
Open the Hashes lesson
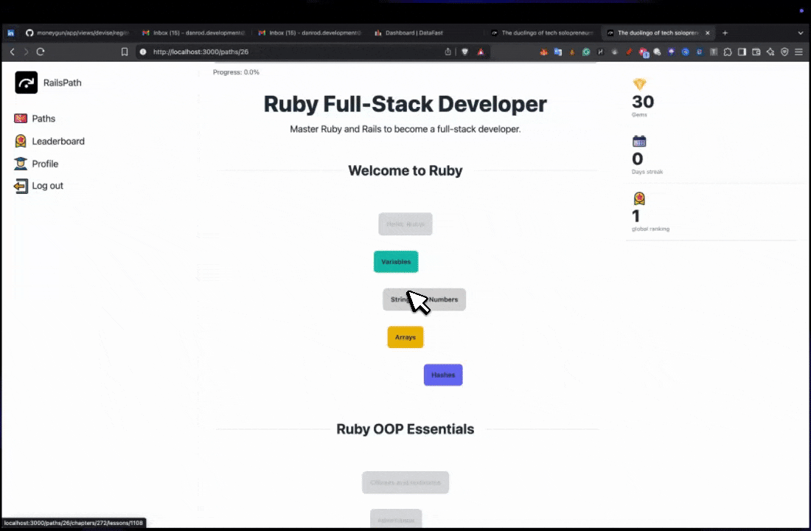[443, 375]
